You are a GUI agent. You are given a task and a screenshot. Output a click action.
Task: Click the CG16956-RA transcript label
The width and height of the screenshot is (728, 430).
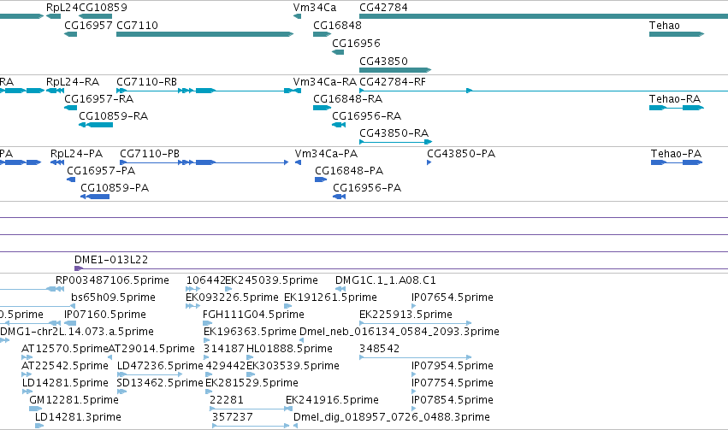tap(366, 116)
